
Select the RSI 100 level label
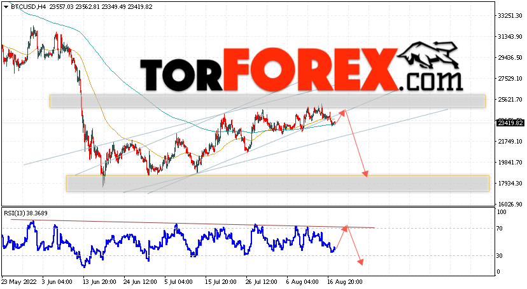click(502, 212)
